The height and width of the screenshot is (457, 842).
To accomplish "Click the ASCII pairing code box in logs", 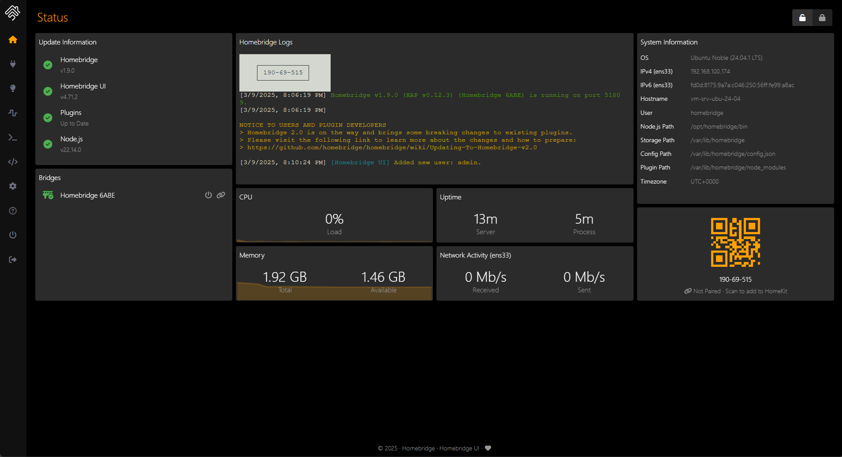I will (283, 73).
